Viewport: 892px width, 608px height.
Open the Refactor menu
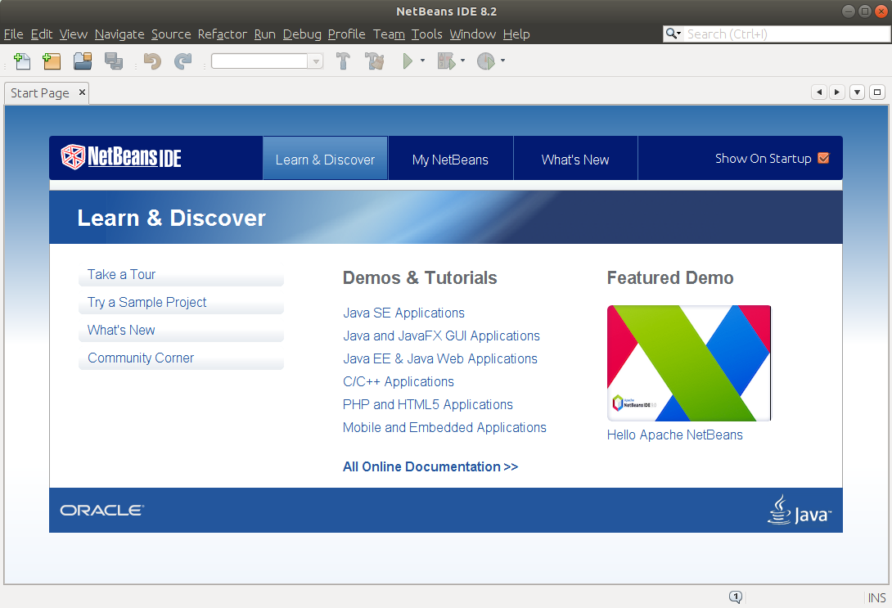pyautogui.click(x=223, y=34)
